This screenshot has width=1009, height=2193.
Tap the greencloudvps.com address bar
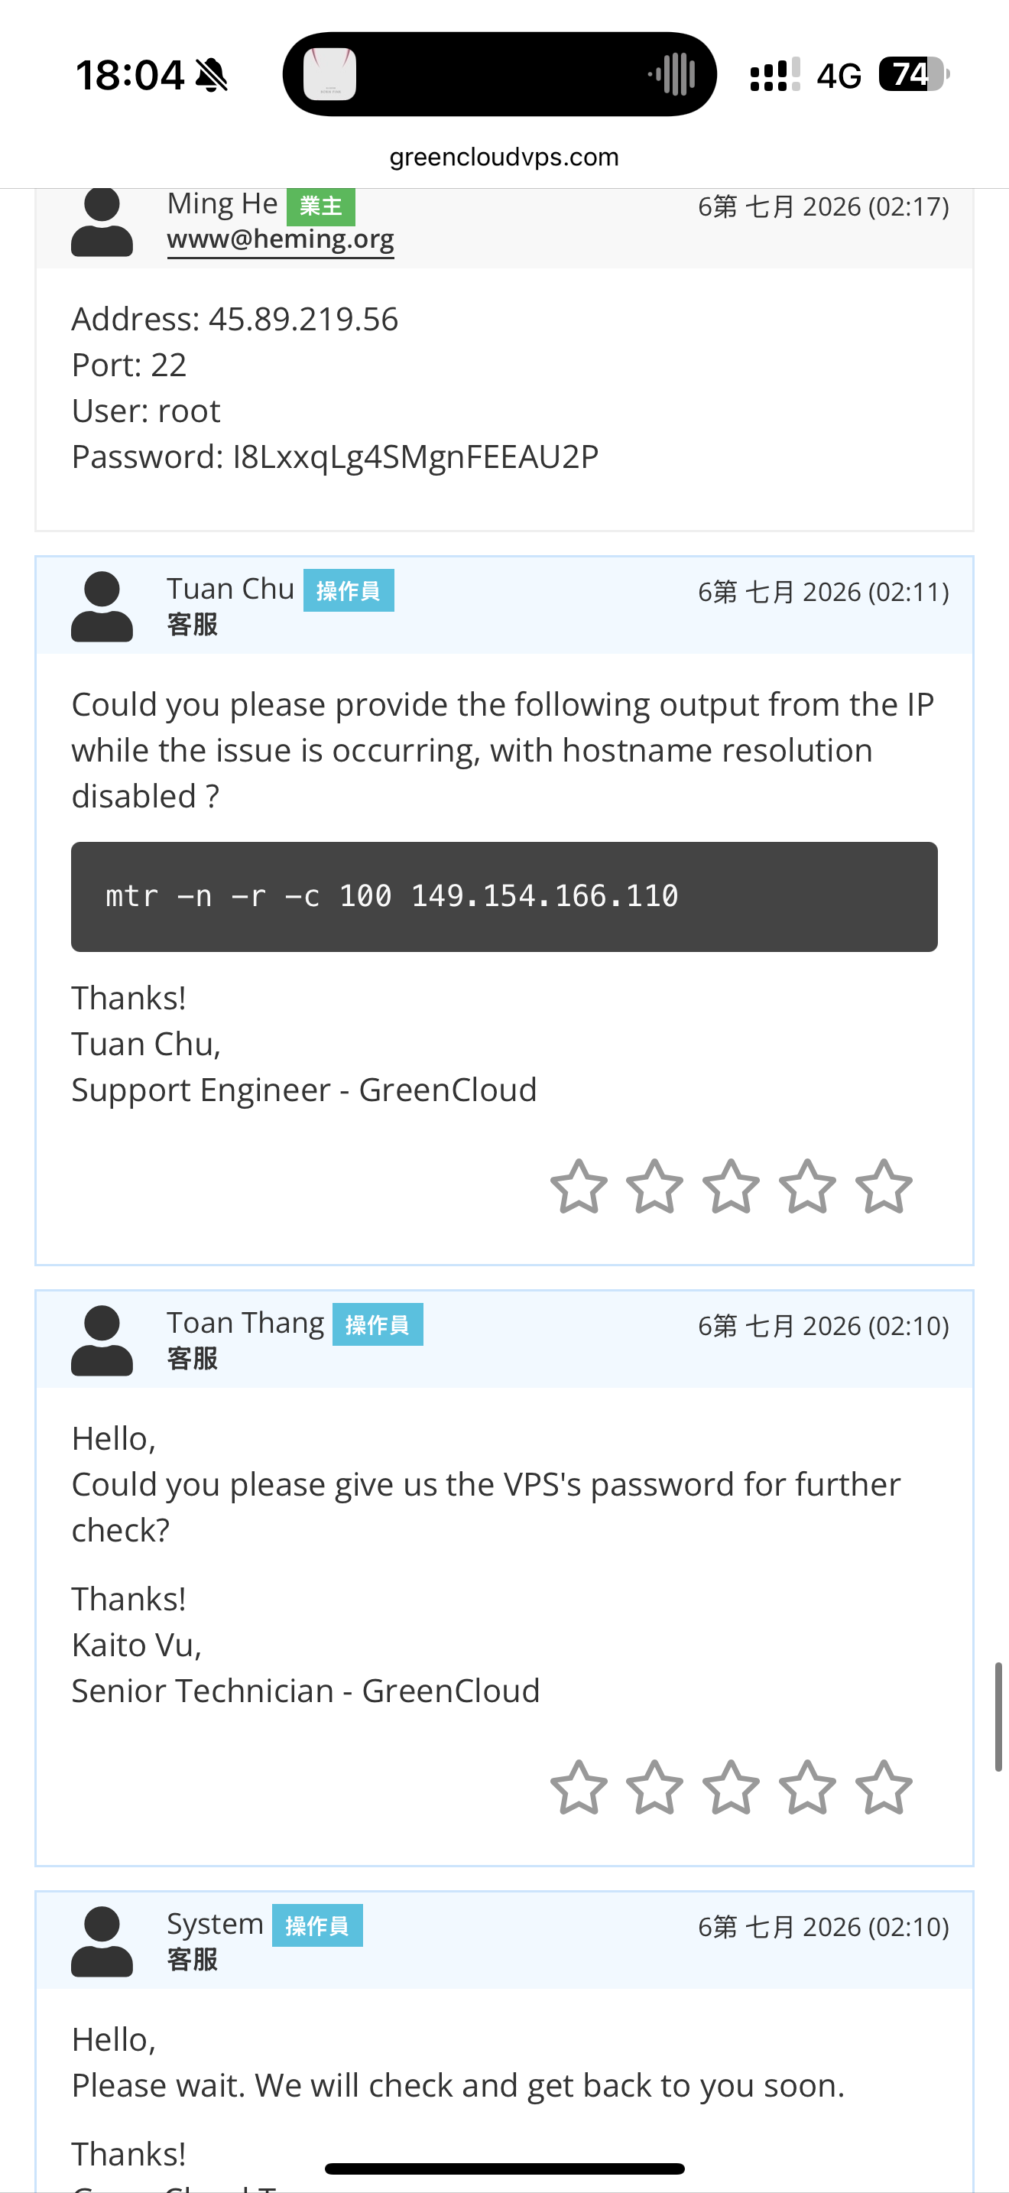[504, 157]
